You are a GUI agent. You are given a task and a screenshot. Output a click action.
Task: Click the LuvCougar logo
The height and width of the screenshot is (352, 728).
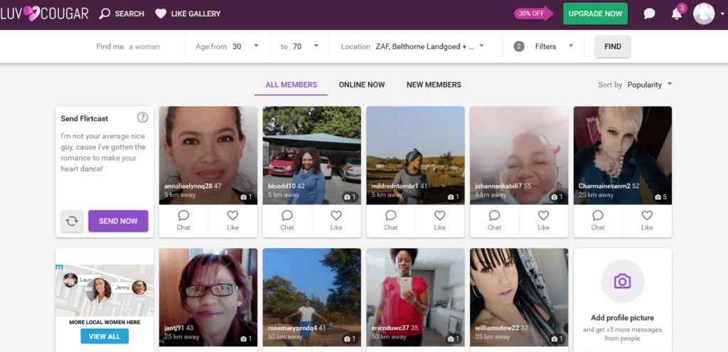[44, 14]
